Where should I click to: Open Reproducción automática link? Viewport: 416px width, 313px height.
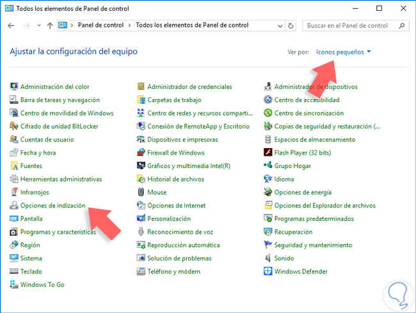click(183, 245)
